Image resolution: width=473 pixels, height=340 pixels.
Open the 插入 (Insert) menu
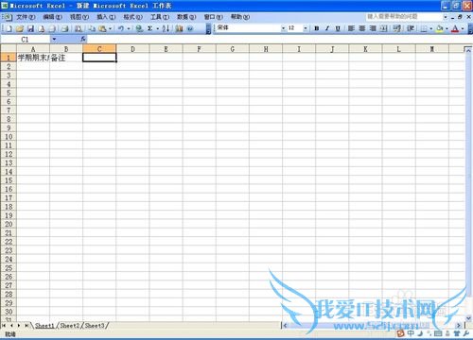106,17
